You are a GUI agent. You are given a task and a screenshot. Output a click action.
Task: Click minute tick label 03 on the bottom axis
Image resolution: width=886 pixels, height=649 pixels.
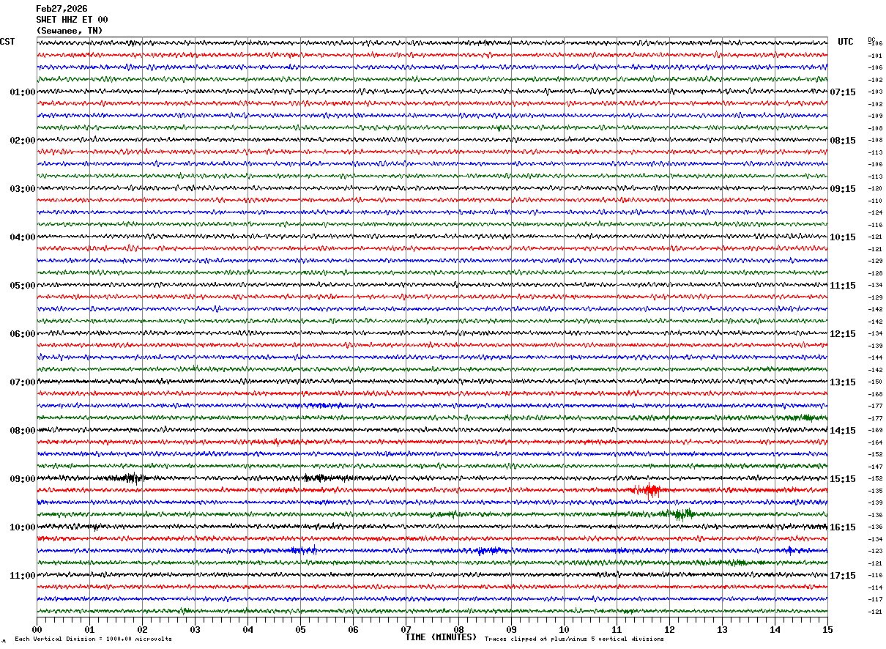pyautogui.click(x=195, y=629)
